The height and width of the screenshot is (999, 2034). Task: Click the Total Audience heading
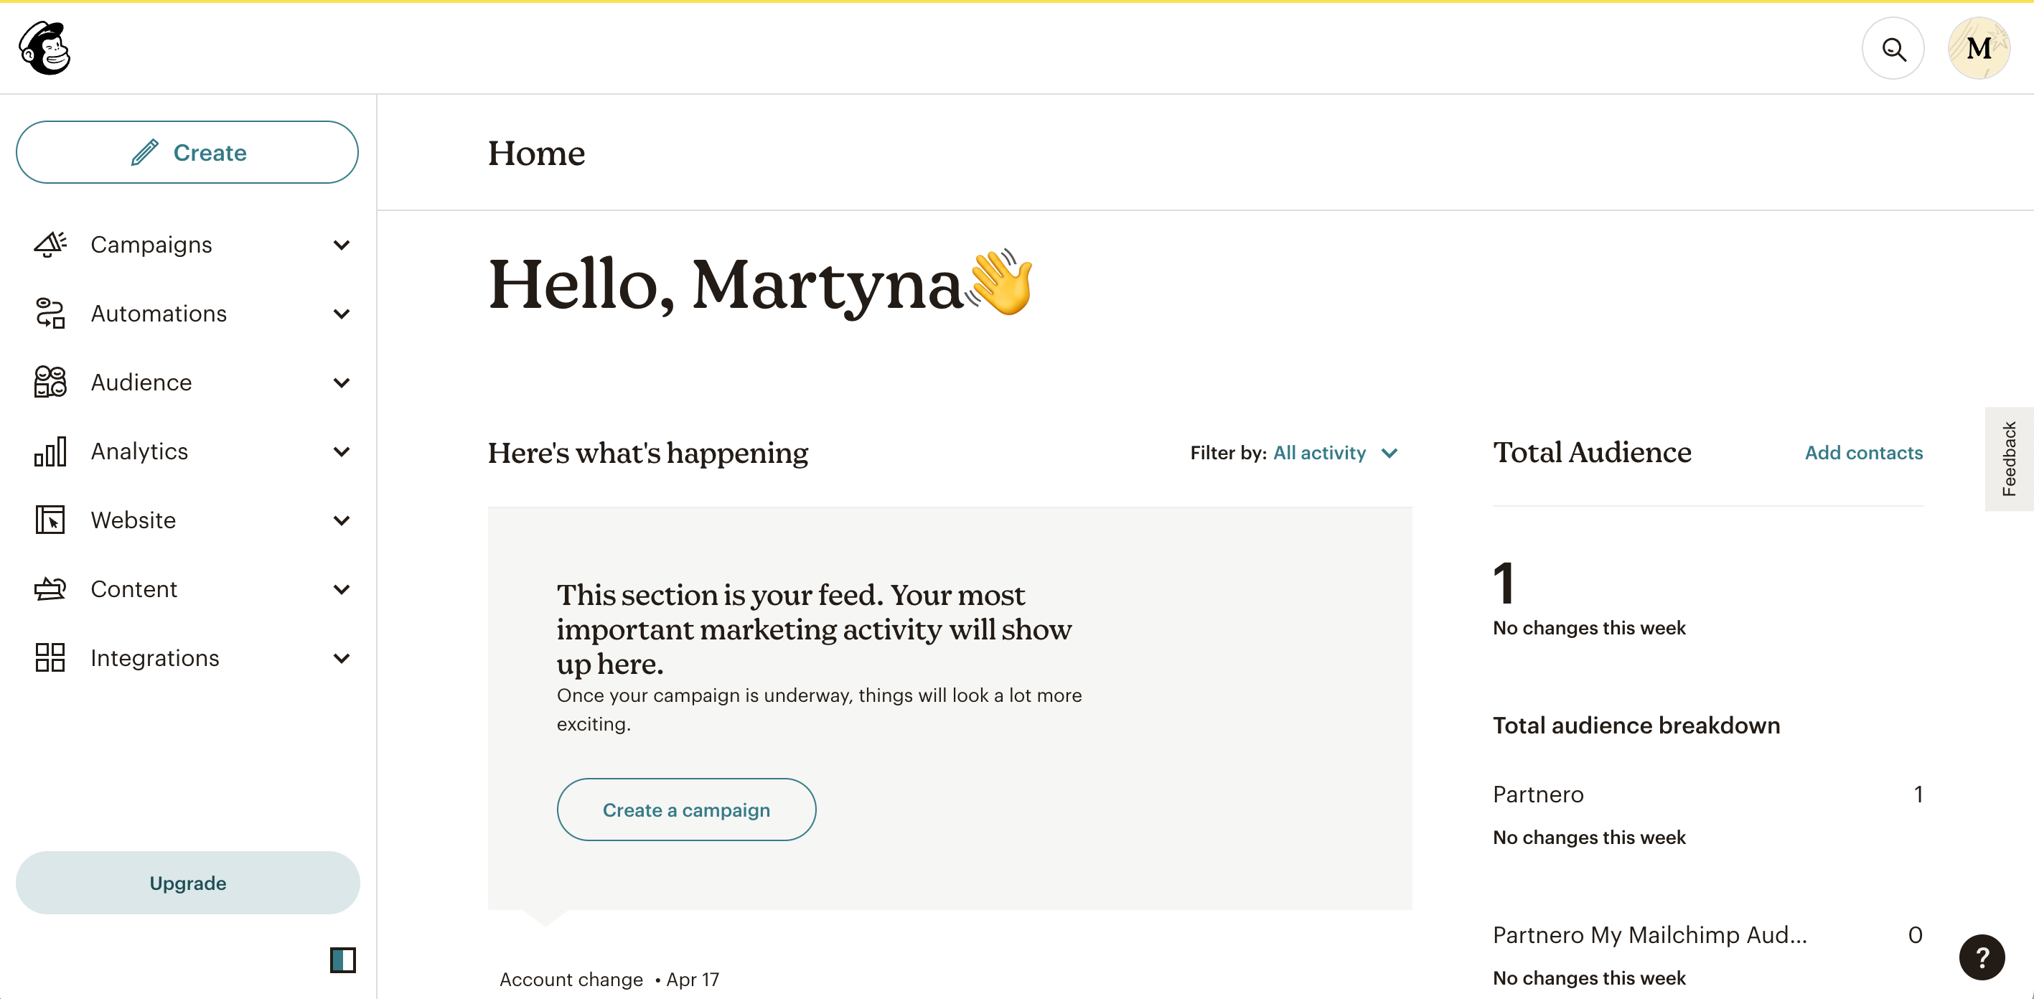point(1592,453)
